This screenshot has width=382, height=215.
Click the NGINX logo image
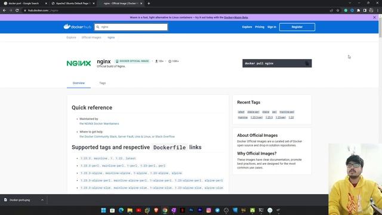[x=79, y=63]
